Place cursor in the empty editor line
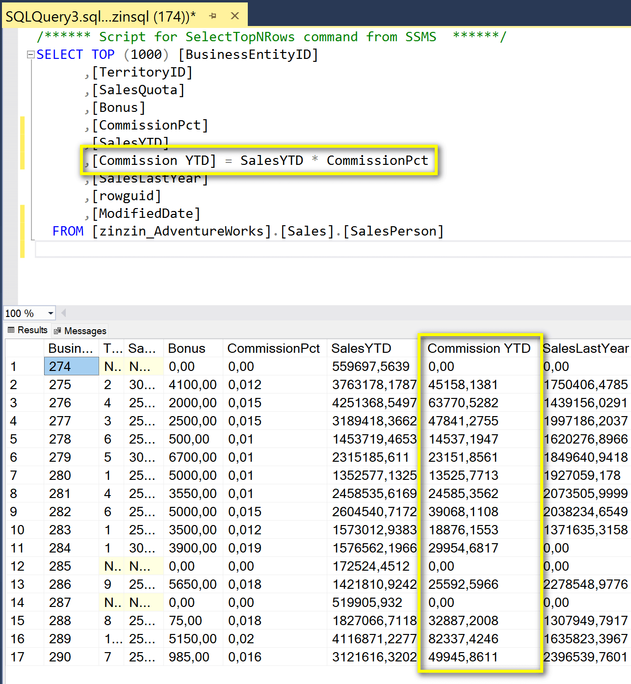 pyautogui.click(x=333, y=249)
